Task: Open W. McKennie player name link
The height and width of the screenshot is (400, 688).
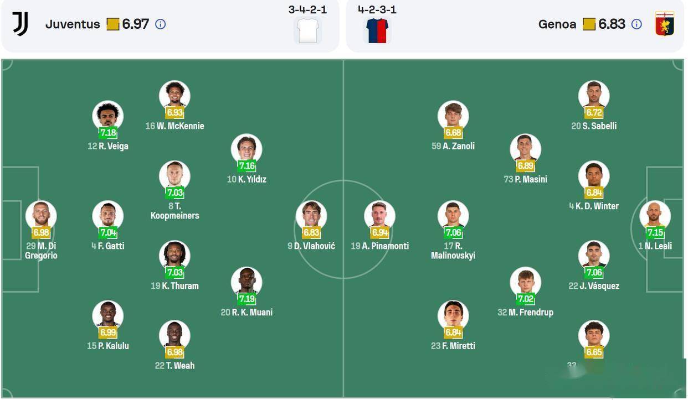Action: [174, 126]
